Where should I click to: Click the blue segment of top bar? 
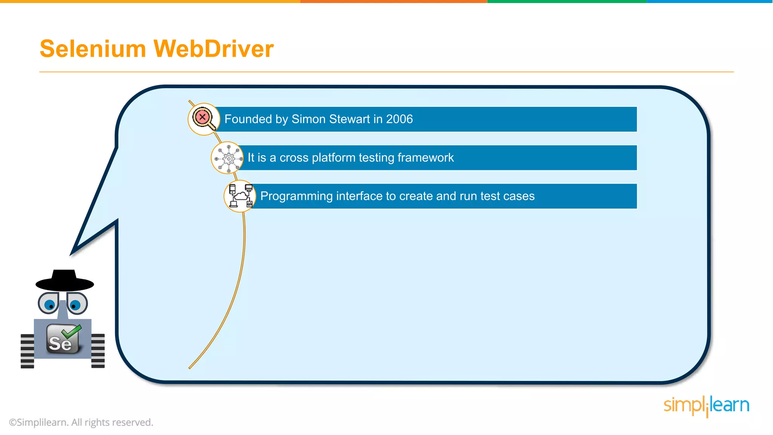coord(710,2)
